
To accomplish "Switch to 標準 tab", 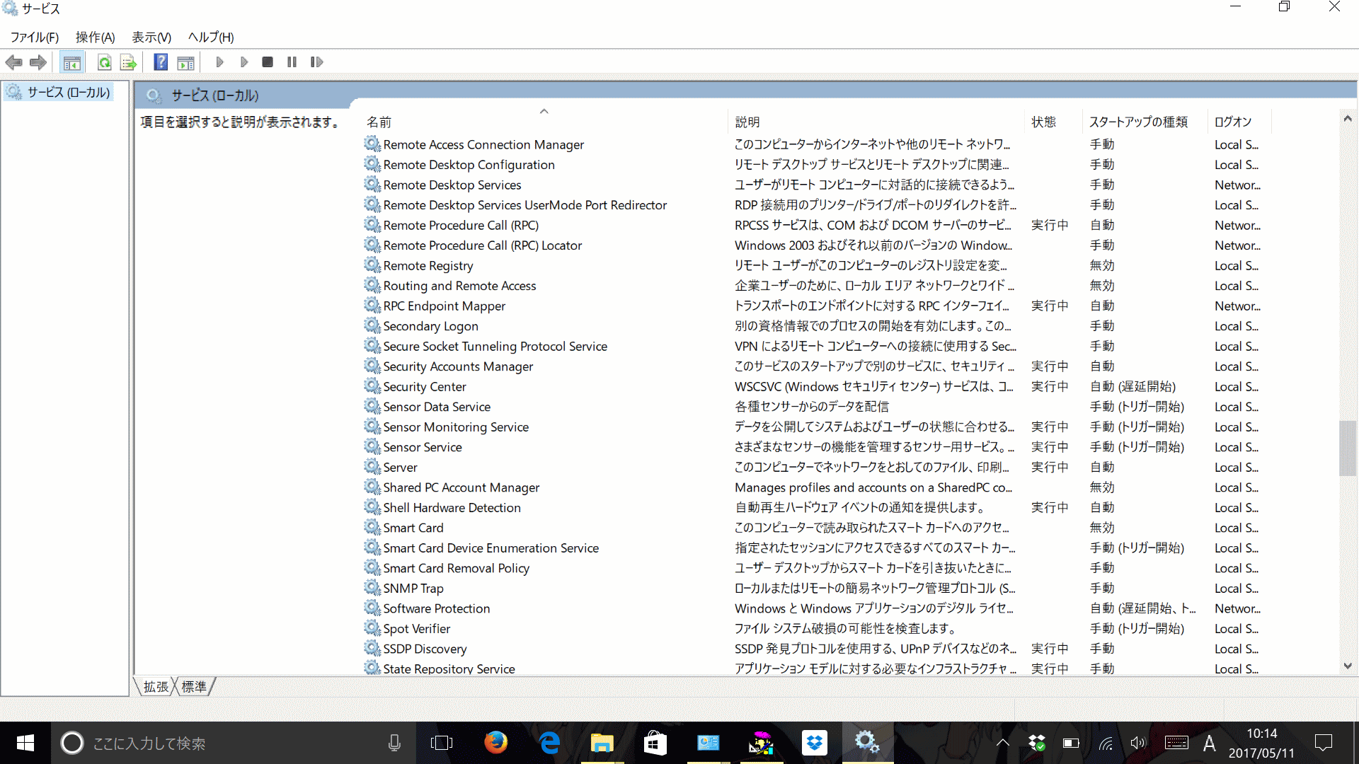I will coord(196,687).
